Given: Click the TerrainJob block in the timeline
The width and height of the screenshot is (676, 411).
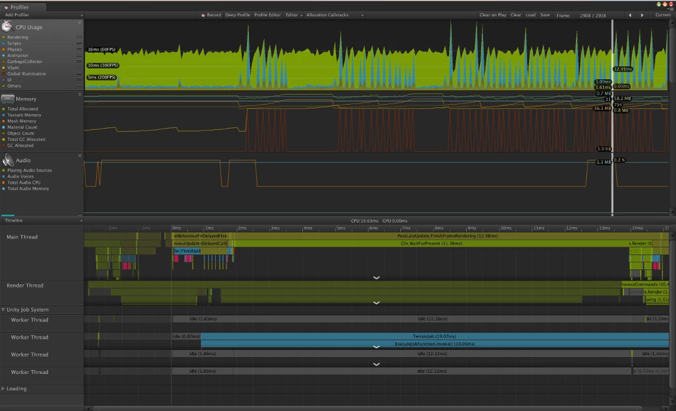Looking at the screenshot, I should (x=434, y=337).
